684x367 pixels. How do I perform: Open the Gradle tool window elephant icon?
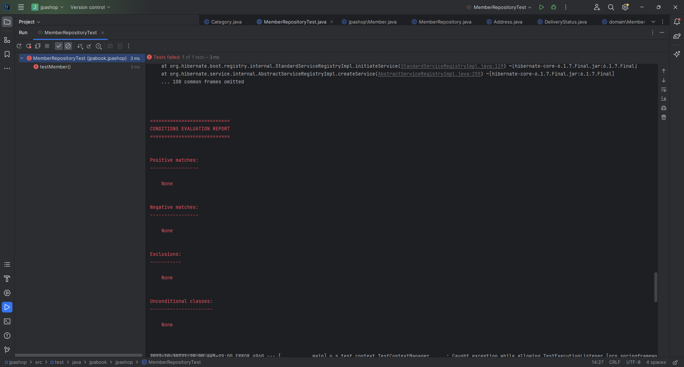(677, 36)
